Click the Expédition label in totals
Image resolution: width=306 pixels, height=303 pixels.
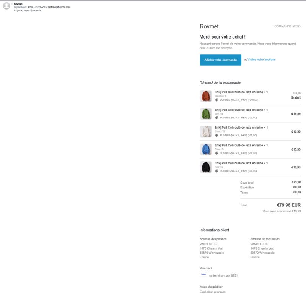(x=247, y=187)
